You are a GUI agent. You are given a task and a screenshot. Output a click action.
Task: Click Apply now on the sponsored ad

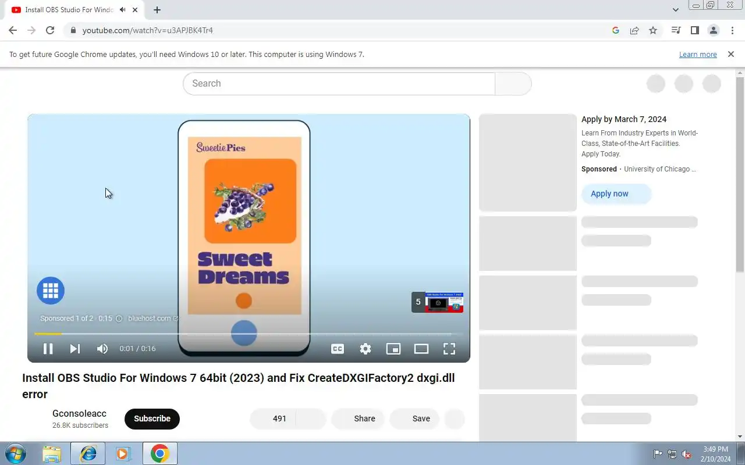pyautogui.click(x=616, y=194)
